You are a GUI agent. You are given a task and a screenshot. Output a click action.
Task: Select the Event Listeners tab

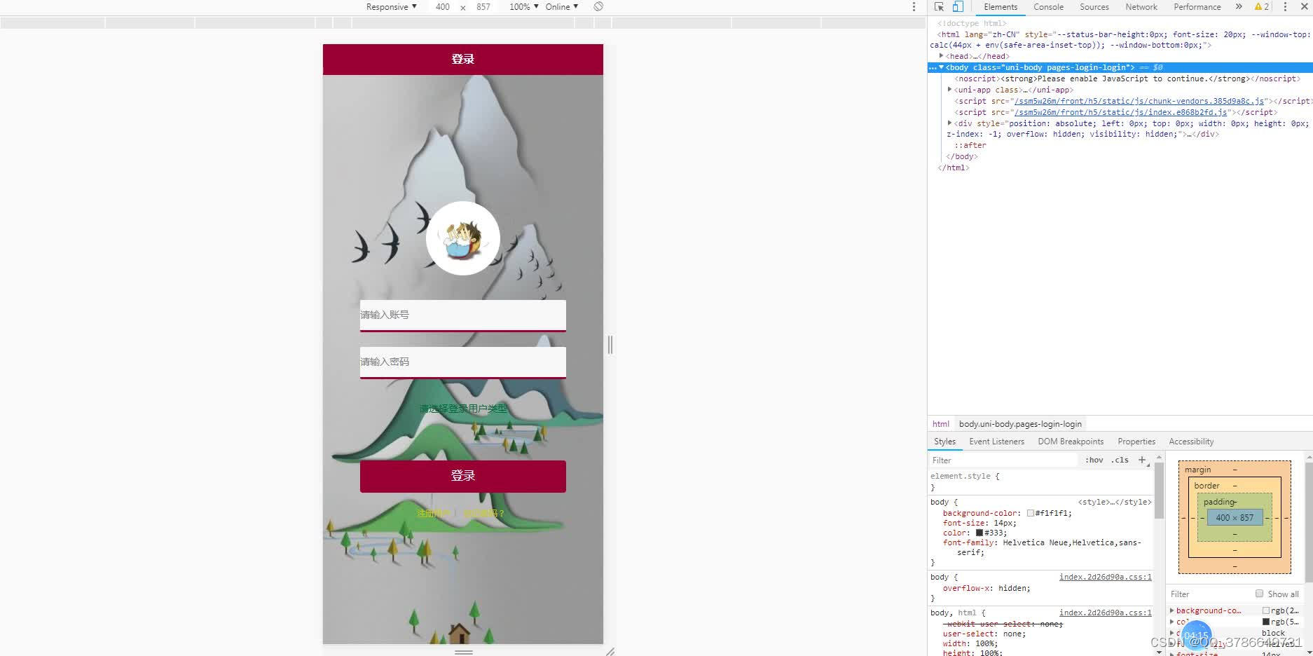(996, 442)
